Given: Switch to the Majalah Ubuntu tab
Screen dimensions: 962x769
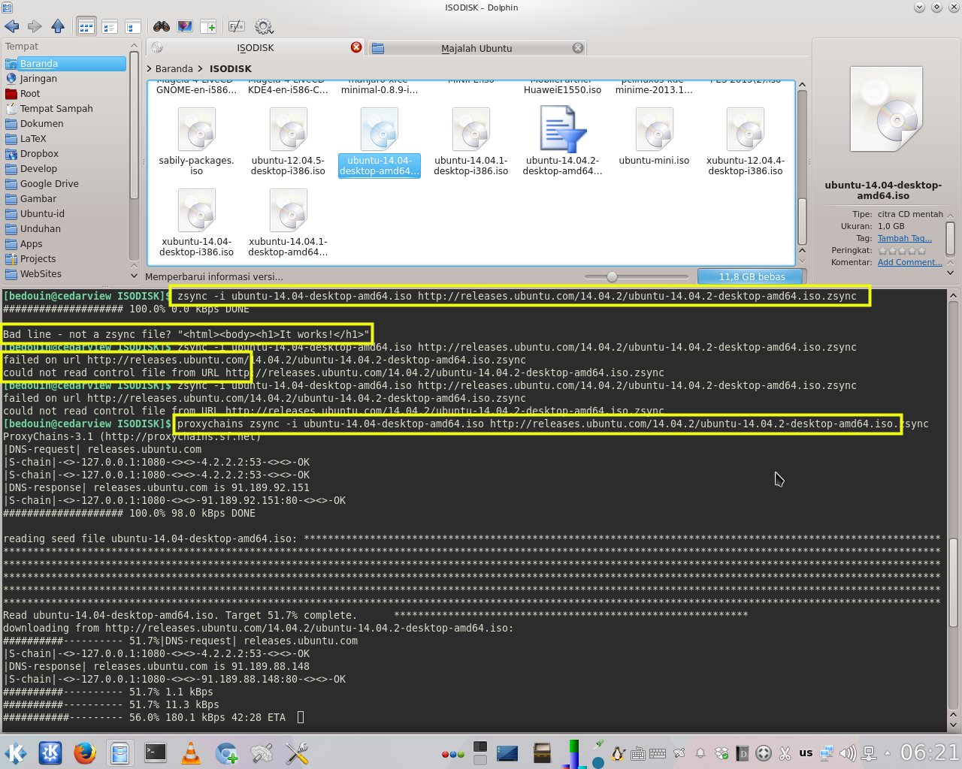Looking at the screenshot, I should click(x=476, y=48).
